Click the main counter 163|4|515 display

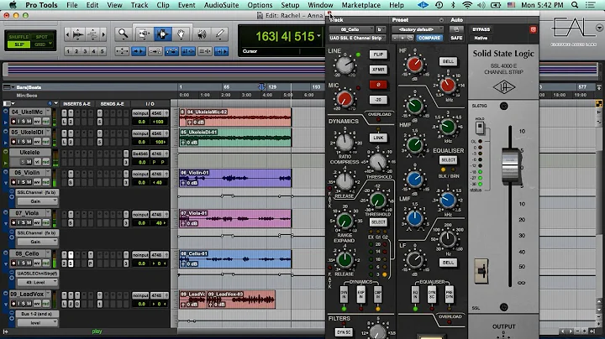[x=285, y=36]
